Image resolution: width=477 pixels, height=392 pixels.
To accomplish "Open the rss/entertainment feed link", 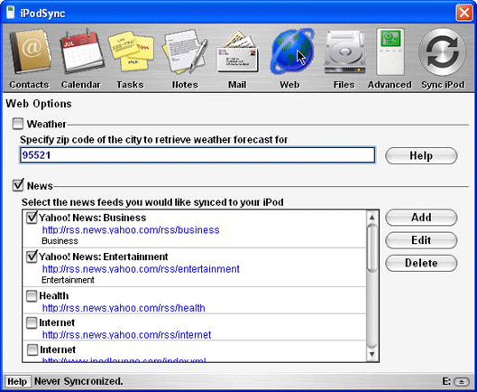I will pos(141,269).
